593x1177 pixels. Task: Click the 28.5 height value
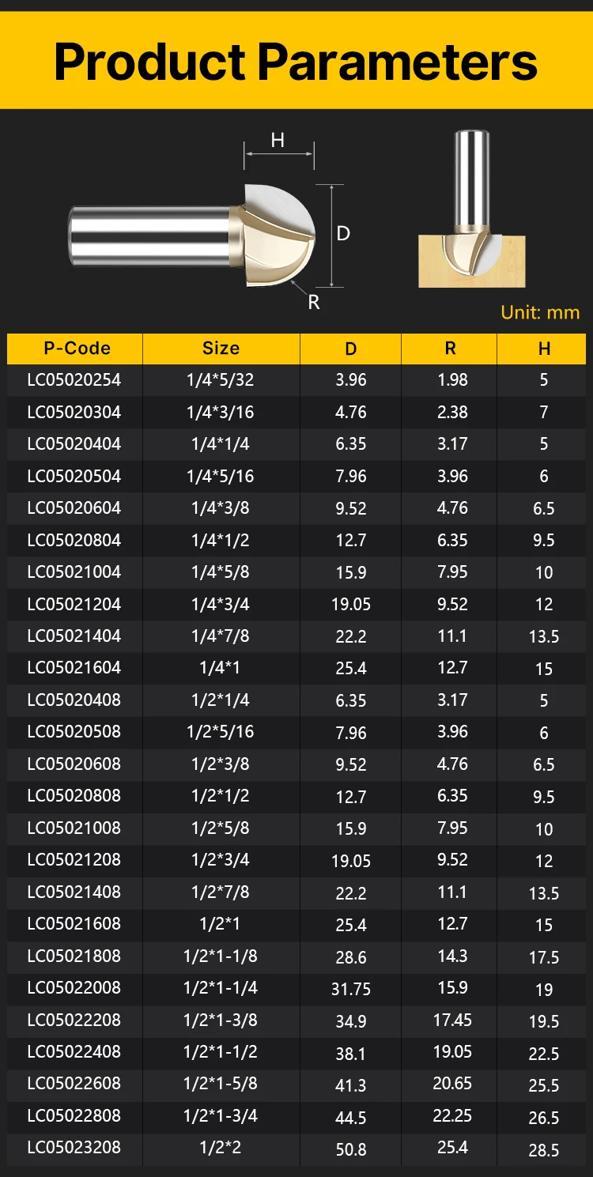[x=544, y=1149]
